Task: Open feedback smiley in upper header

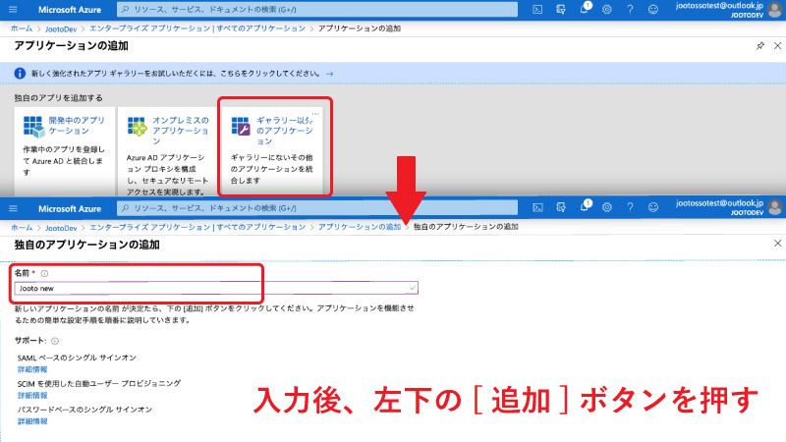Action: [652, 10]
